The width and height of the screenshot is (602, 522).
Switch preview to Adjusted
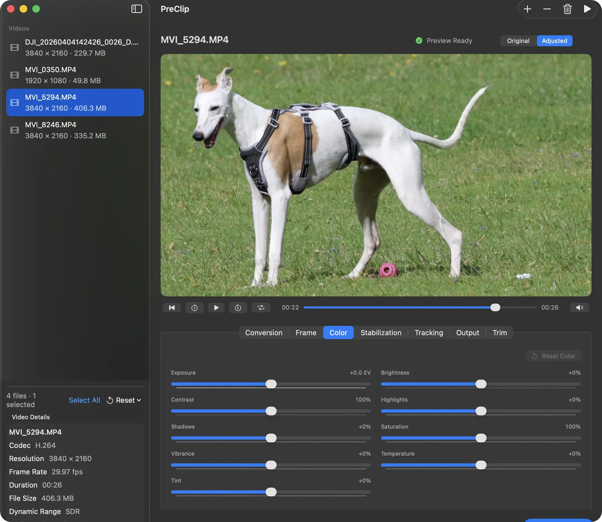coord(555,41)
